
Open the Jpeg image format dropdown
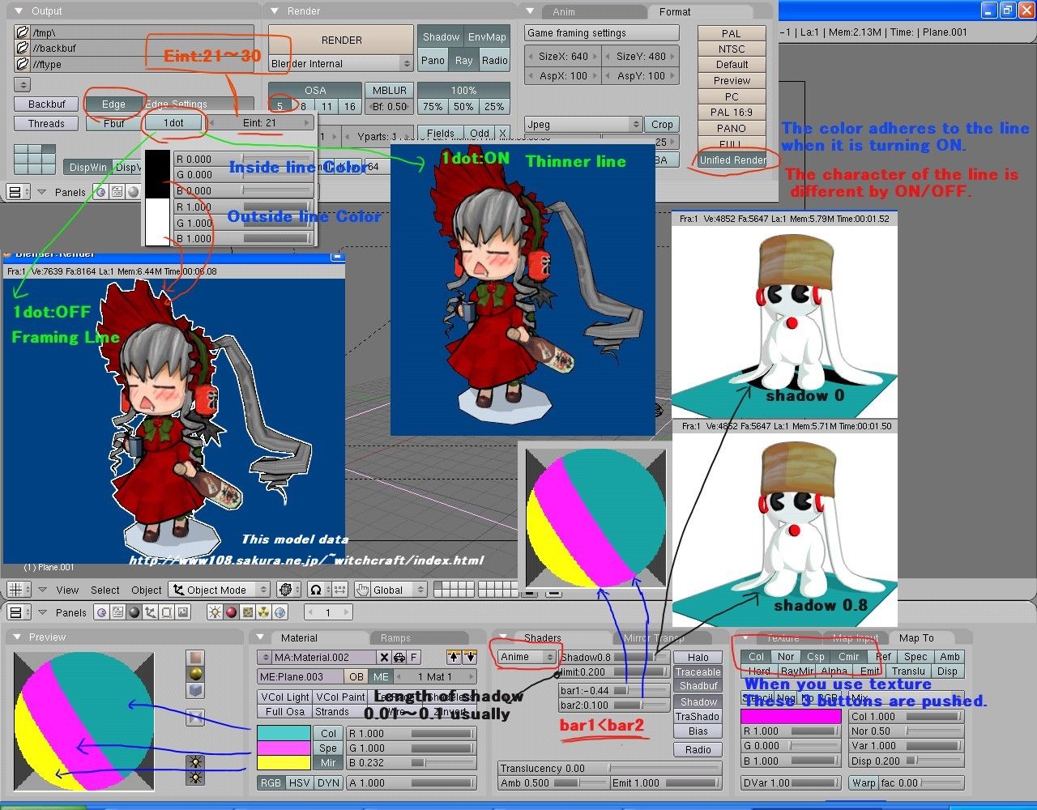583,125
